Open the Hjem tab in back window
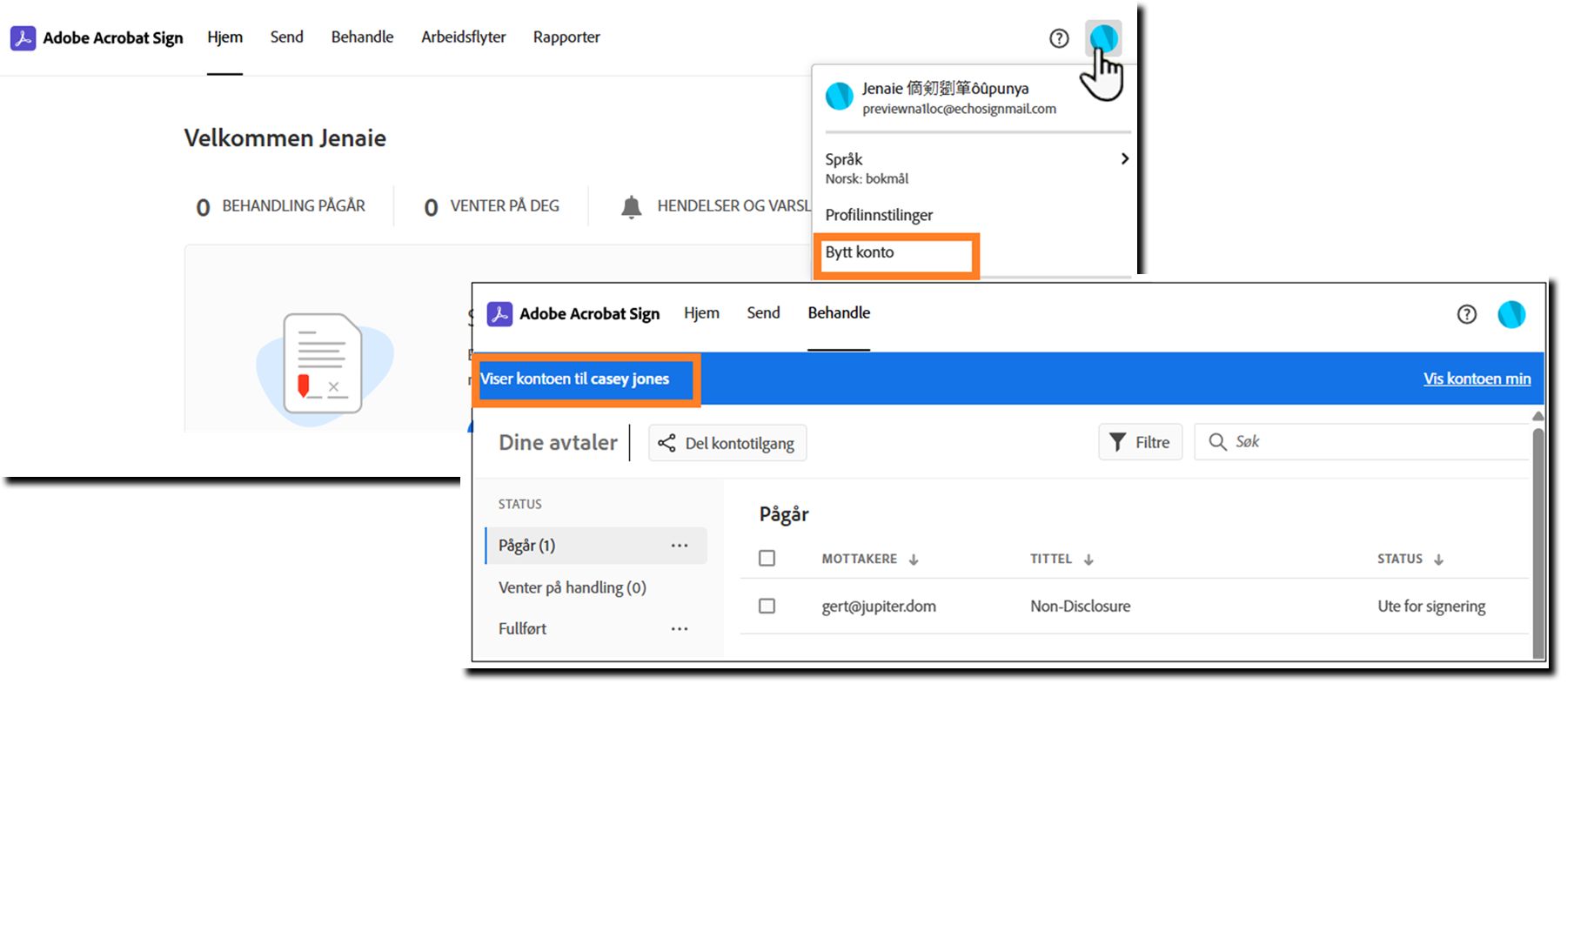This screenshot has height=932, width=1574. (x=224, y=37)
